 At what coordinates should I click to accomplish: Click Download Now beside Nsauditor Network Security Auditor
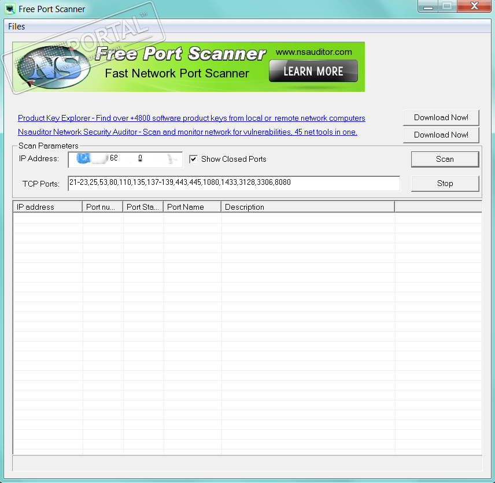441,135
